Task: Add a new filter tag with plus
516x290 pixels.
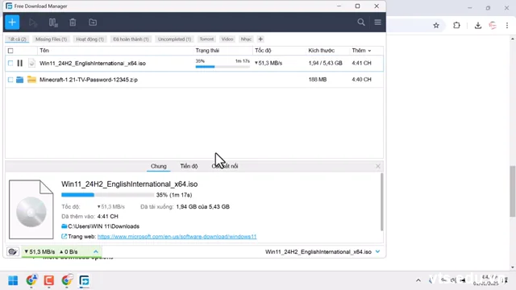Action: click(260, 39)
